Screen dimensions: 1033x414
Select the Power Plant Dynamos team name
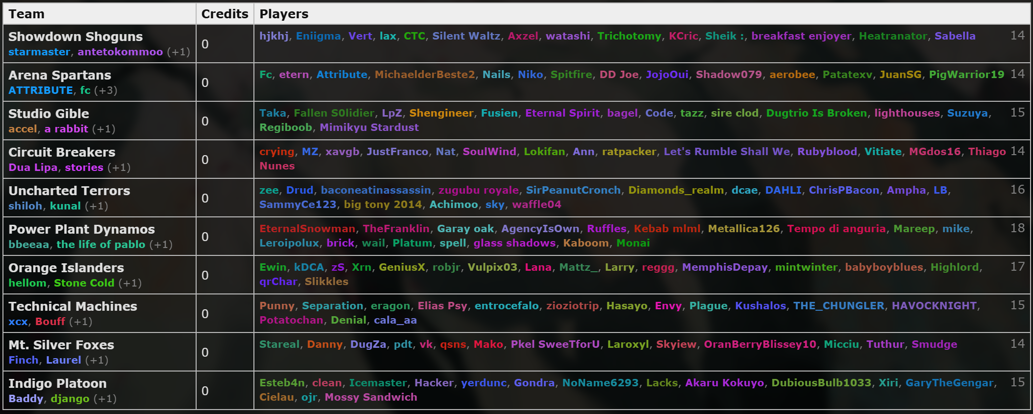[x=82, y=229]
